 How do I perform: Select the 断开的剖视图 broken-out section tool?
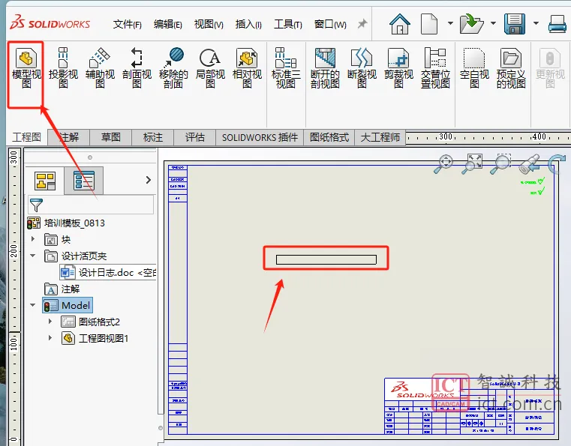click(325, 68)
